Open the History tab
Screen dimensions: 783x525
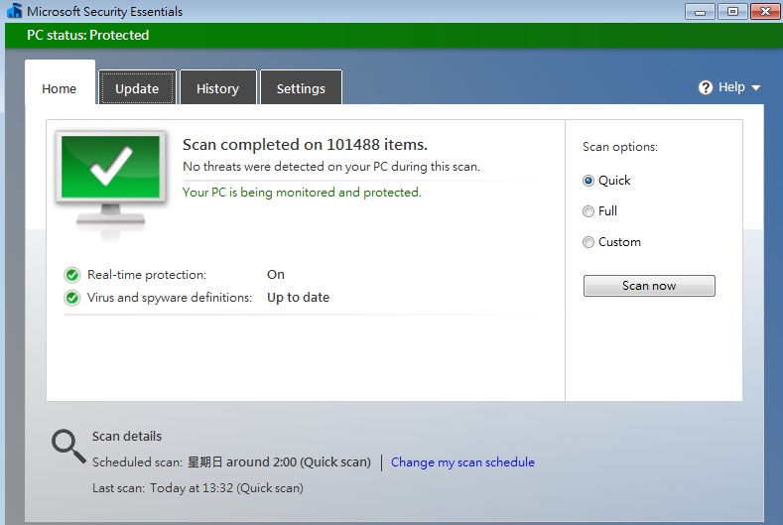click(x=217, y=87)
